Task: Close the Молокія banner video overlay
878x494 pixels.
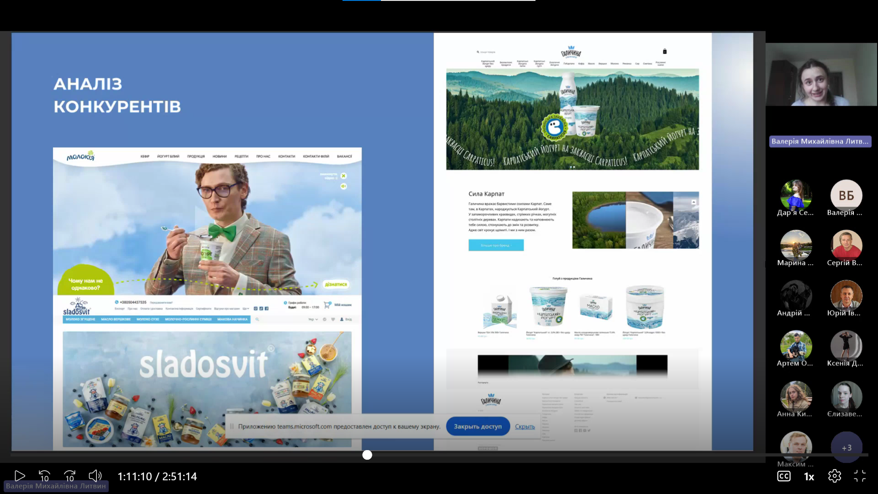Action: [x=343, y=176]
